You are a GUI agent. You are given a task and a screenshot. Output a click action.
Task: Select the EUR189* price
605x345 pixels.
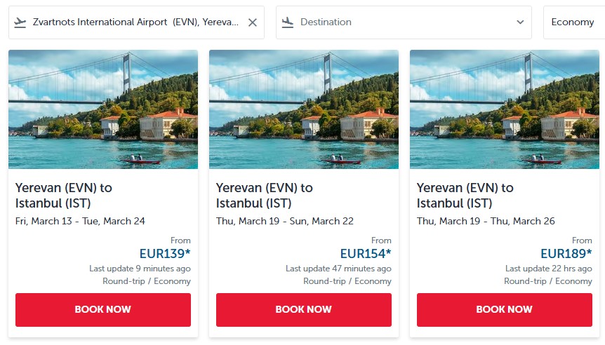click(x=566, y=254)
